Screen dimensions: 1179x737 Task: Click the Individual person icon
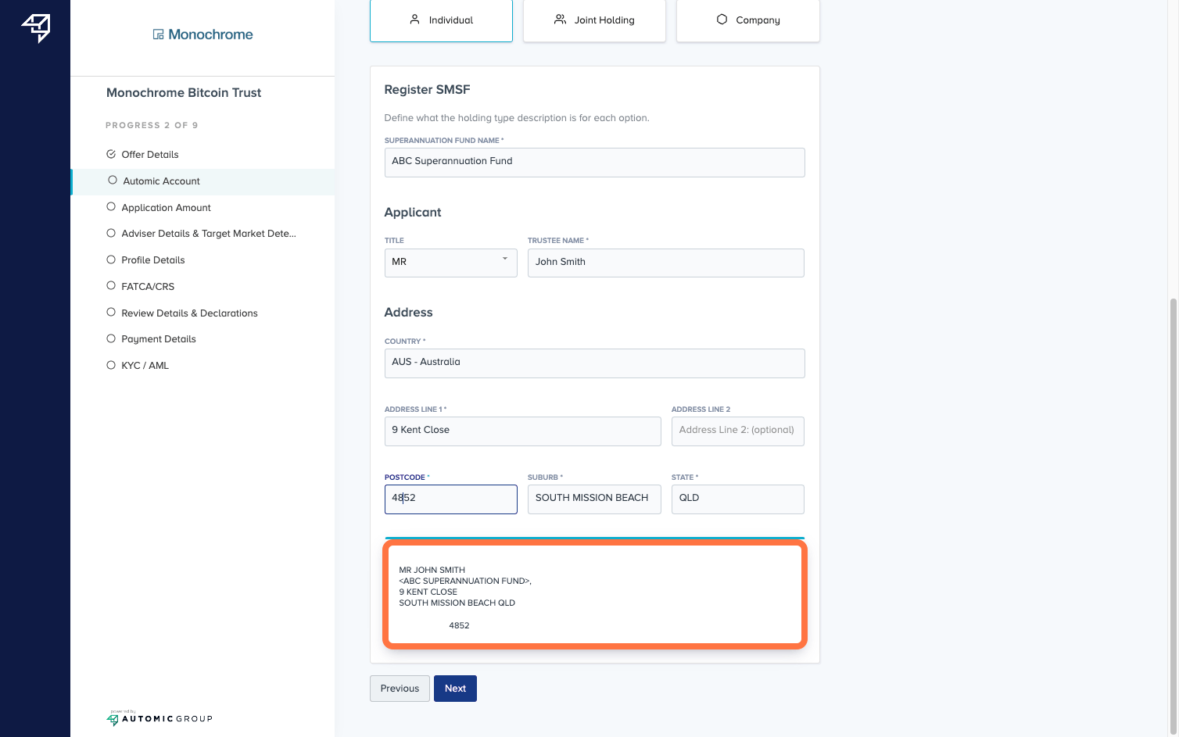[x=415, y=20]
